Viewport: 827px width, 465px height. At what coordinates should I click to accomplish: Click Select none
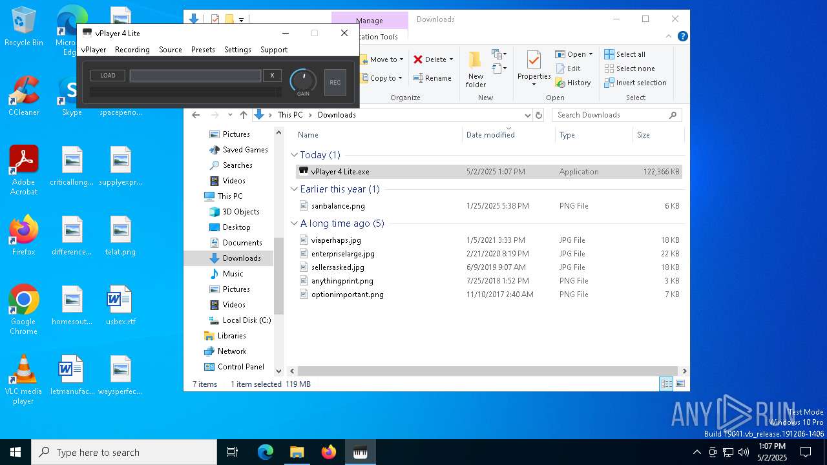point(630,68)
